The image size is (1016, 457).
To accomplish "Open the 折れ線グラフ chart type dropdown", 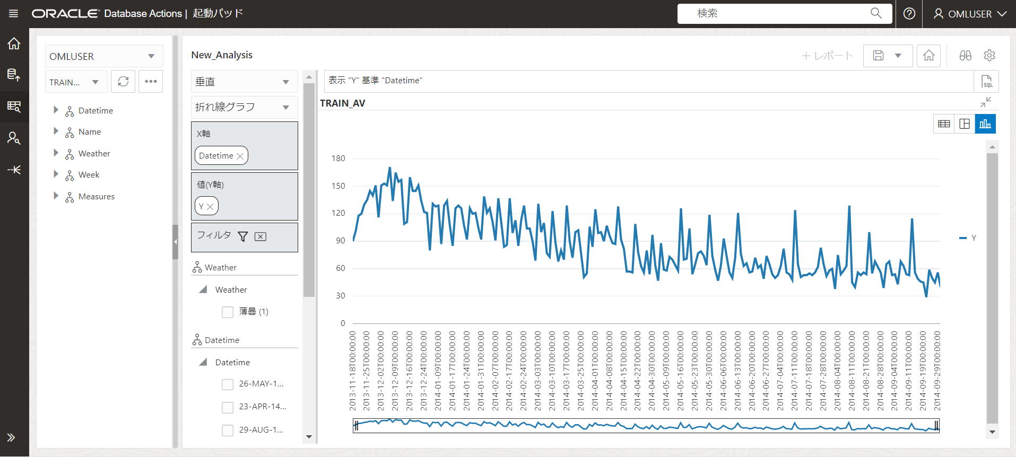I will [244, 107].
